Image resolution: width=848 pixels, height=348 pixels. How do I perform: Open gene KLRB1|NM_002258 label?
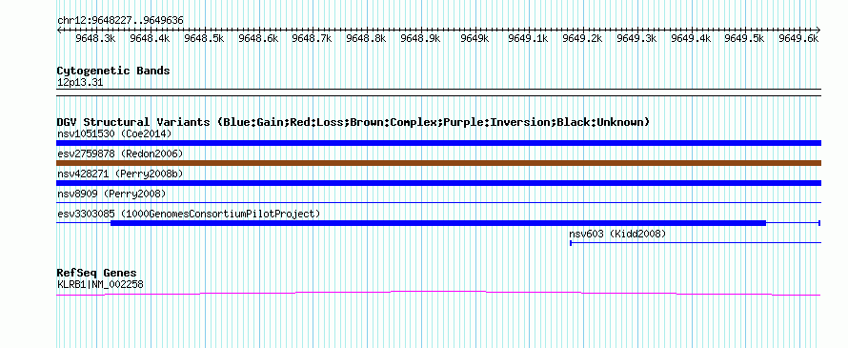[100, 284]
